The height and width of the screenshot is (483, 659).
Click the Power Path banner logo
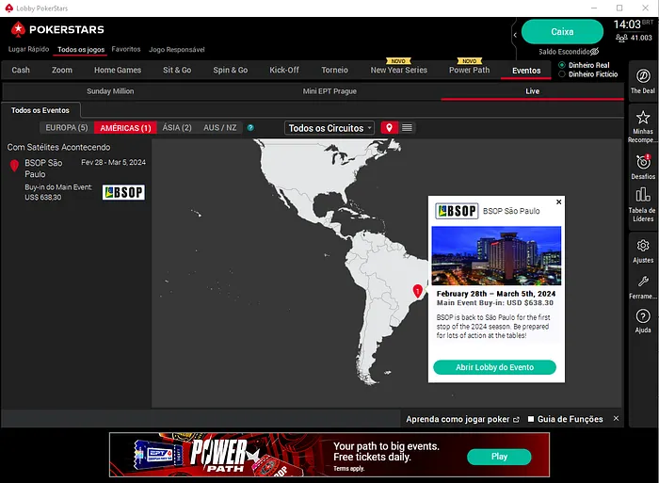[218, 456]
